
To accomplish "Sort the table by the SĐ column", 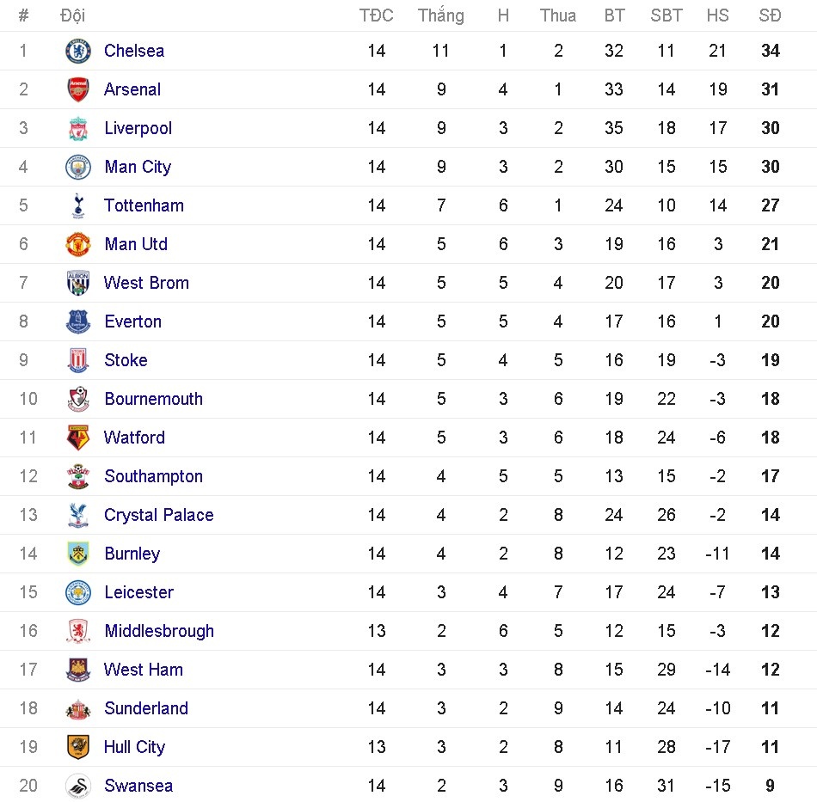I will (770, 15).
